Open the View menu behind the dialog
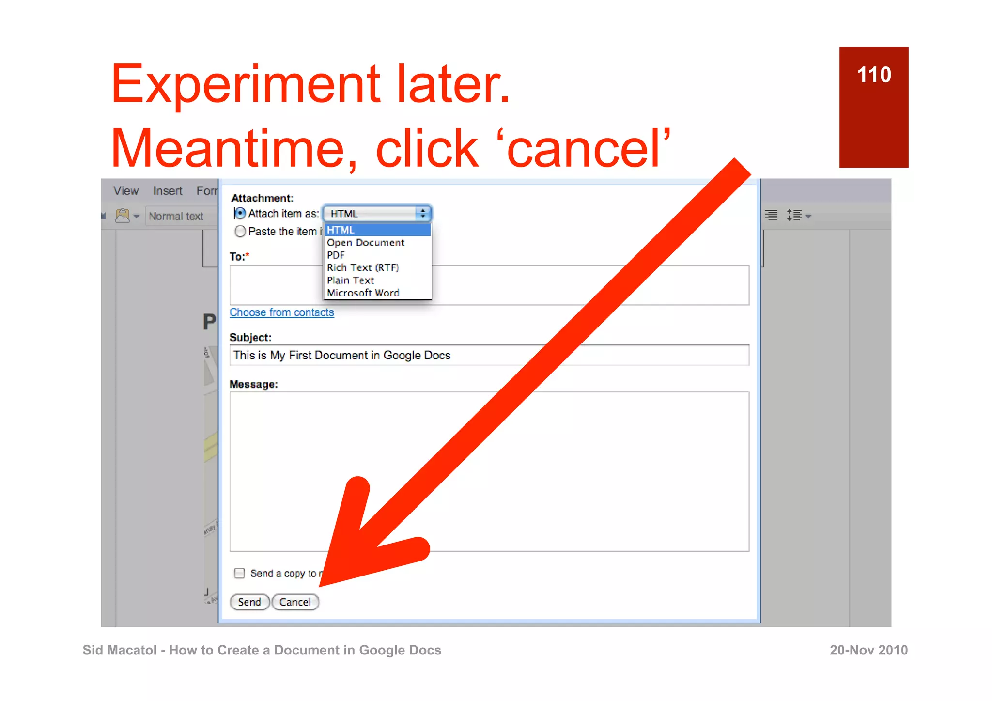The image size is (992, 701). click(126, 191)
